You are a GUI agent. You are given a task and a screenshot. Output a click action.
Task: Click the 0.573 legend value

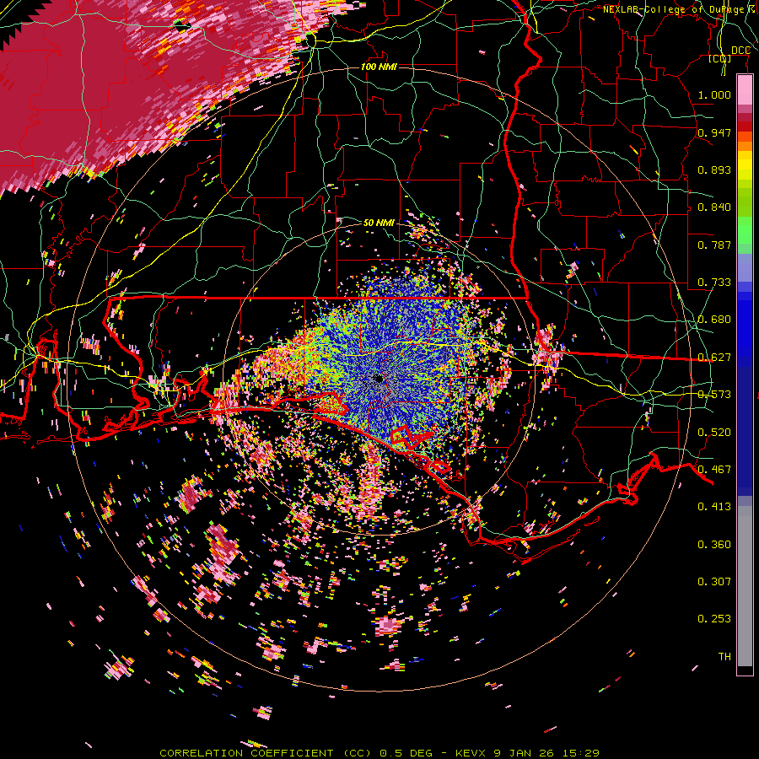[714, 395]
